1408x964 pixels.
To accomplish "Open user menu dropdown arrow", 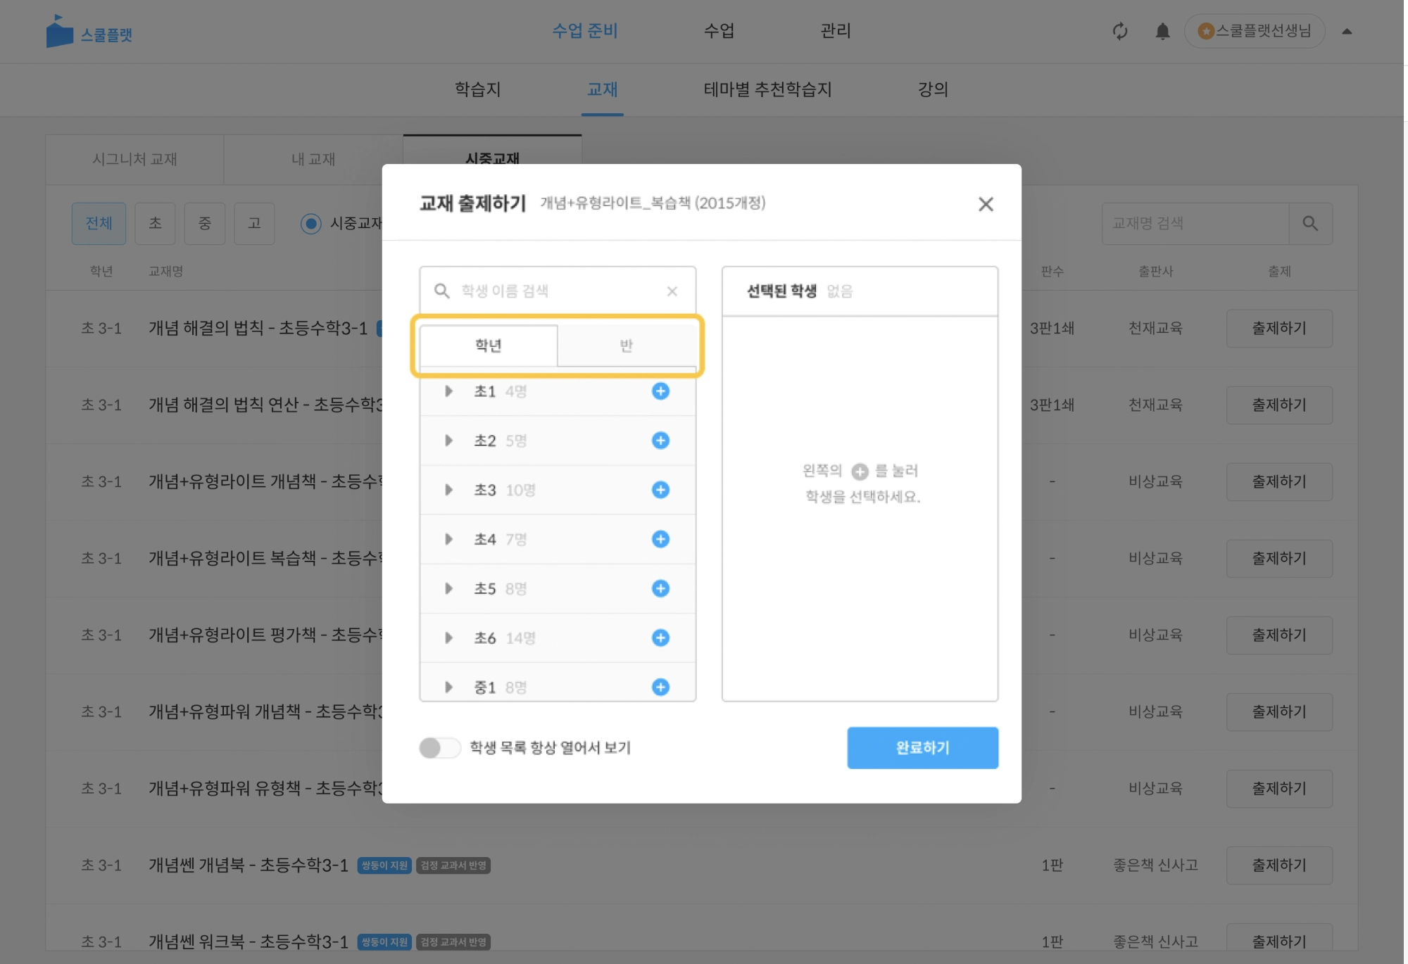I will click(1346, 31).
